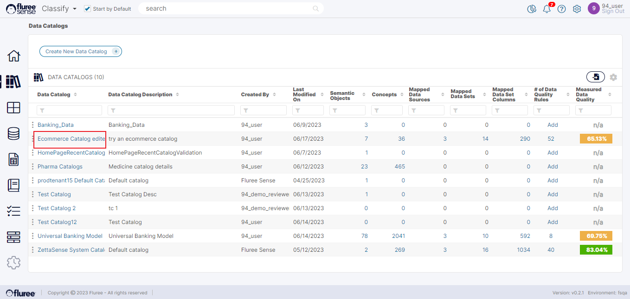Open the help question mark icon
Screen dimensions: 630x299
tap(561, 9)
